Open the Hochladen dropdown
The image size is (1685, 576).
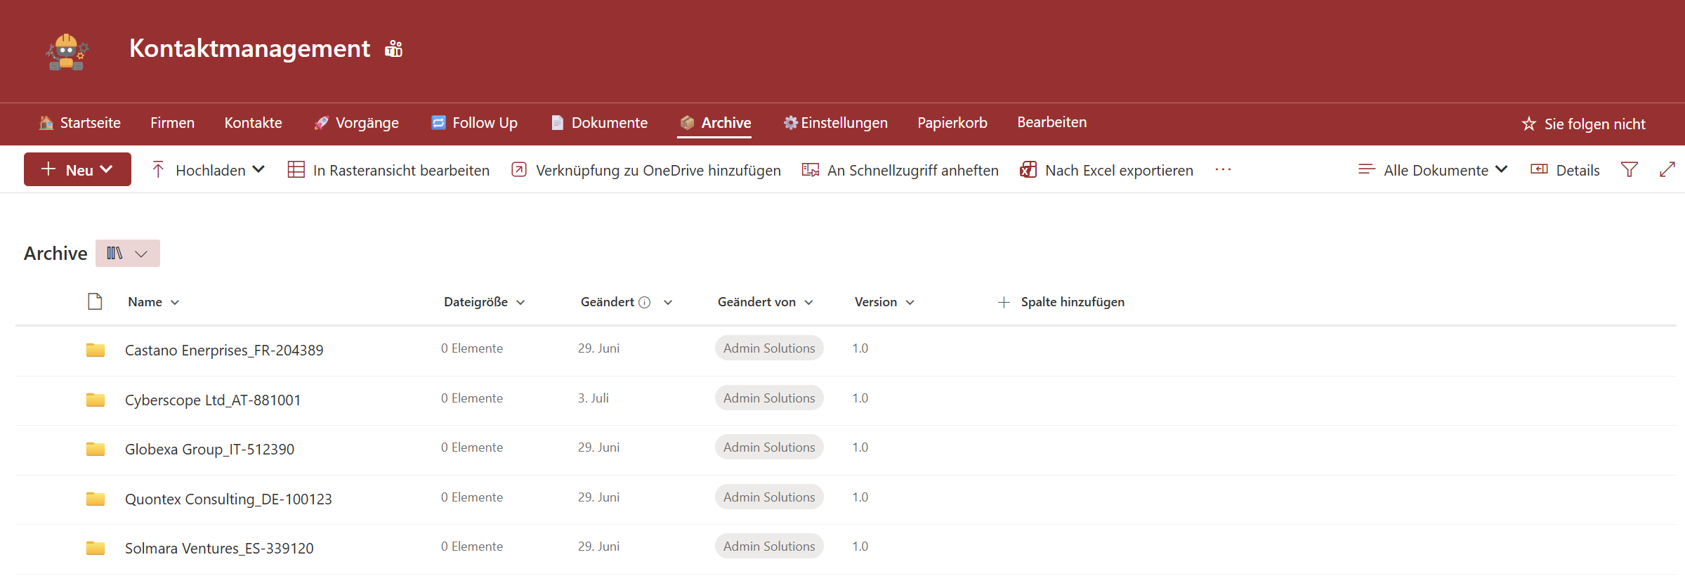(x=209, y=170)
